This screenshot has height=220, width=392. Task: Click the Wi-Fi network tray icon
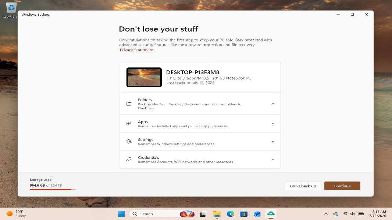coord(346,214)
